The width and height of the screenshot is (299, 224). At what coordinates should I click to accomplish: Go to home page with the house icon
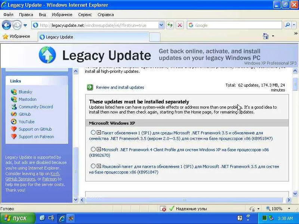(266, 36)
